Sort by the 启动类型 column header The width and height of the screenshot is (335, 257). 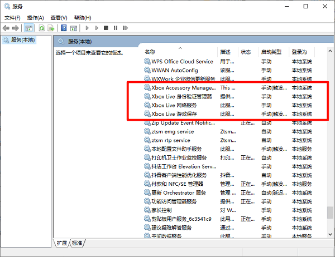pos(271,52)
